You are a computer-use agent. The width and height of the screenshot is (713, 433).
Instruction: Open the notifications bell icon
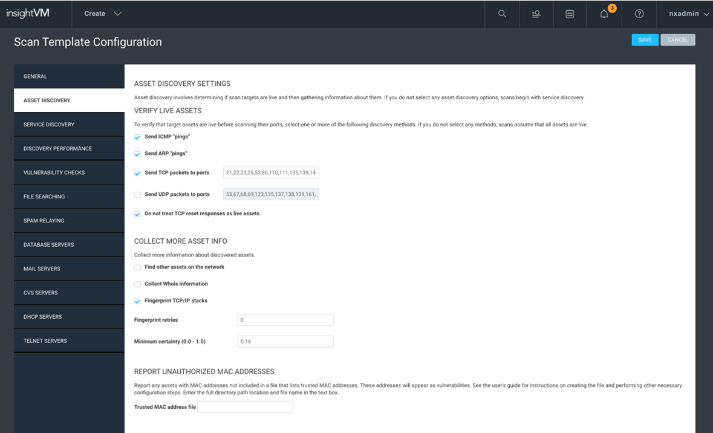pyautogui.click(x=604, y=14)
